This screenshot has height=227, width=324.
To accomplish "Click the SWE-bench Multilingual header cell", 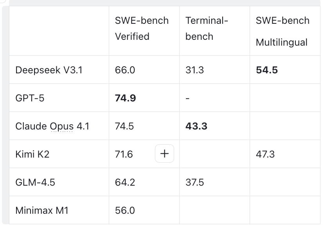I will pos(282,31).
